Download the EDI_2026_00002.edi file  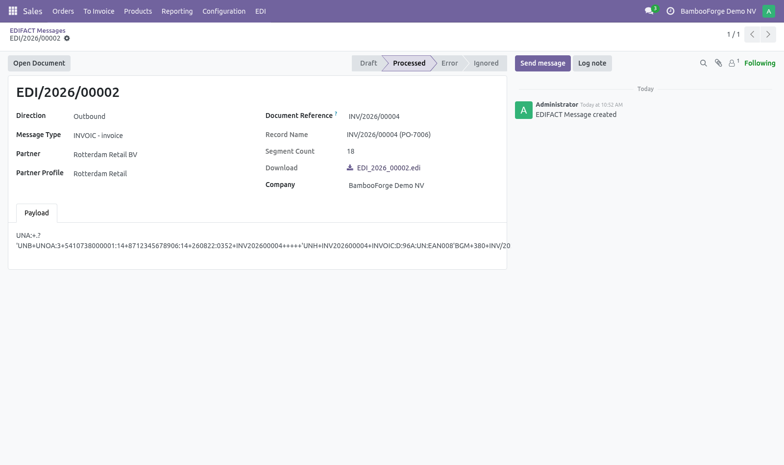(389, 168)
